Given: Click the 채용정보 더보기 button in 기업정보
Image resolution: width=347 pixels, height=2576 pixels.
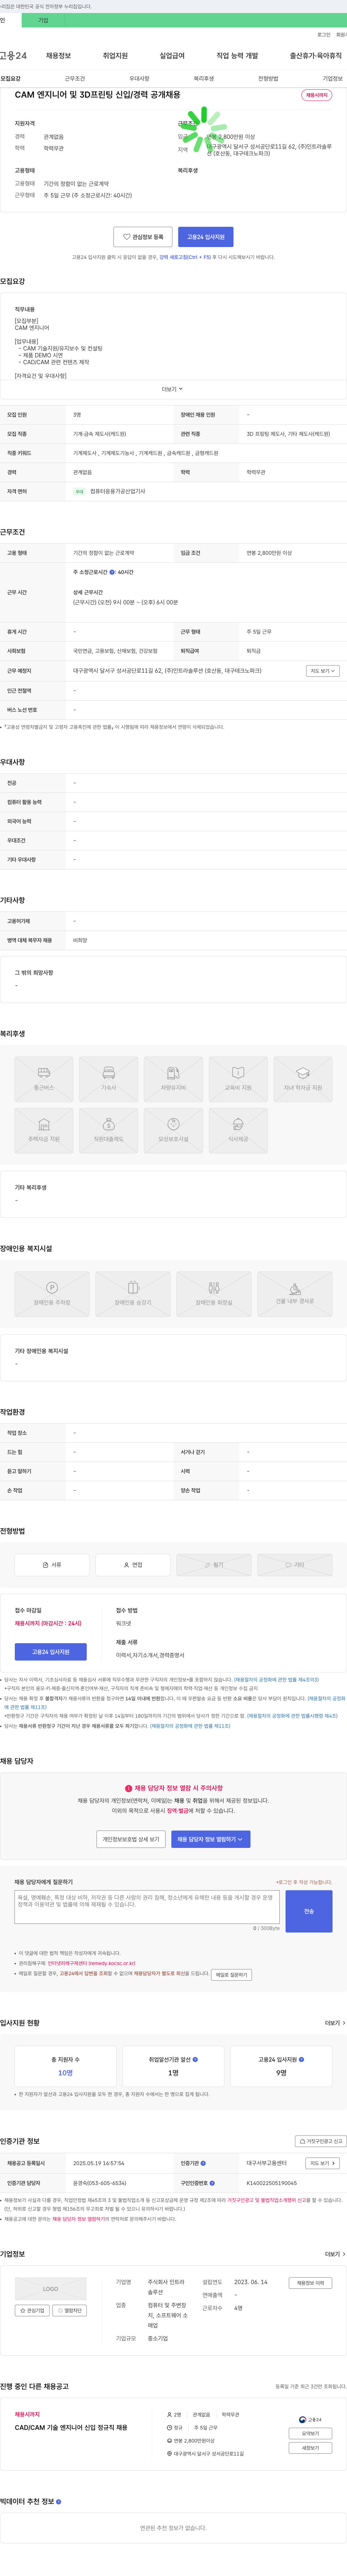Looking at the screenshot, I should point(310,2283).
